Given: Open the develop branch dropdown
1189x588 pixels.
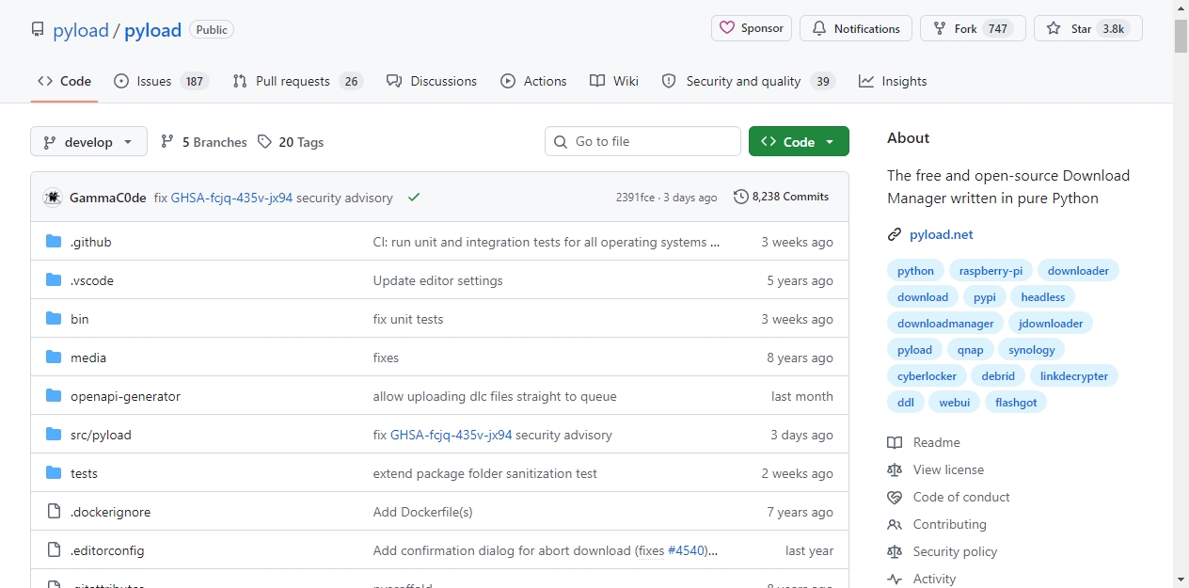Looking at the screenshot, I should click(x=88, y=142).
